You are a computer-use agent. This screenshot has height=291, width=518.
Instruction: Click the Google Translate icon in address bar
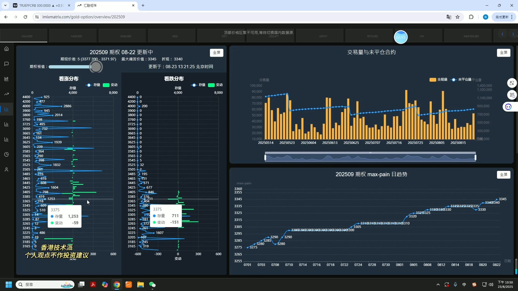(449, 17)
